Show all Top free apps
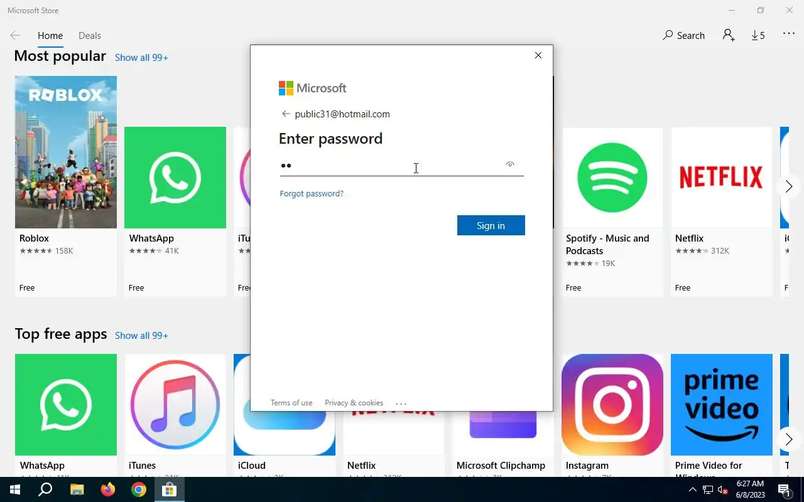This screenshot has height=502, width=804. tap(141, 336)
